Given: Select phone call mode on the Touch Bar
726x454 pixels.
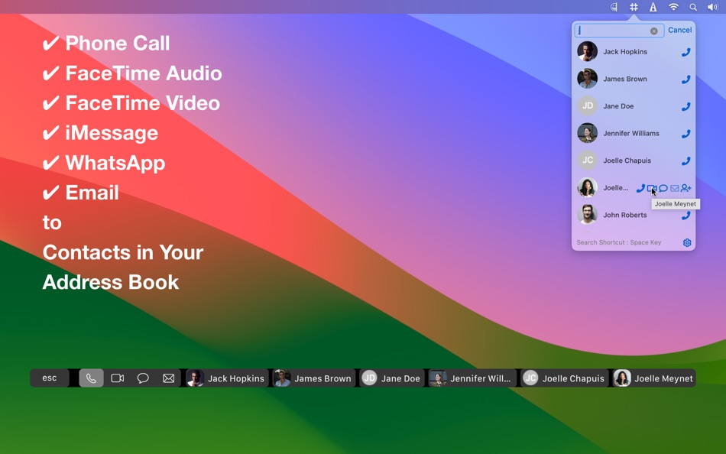Looking at the screenshot, I should coord(91,378).
